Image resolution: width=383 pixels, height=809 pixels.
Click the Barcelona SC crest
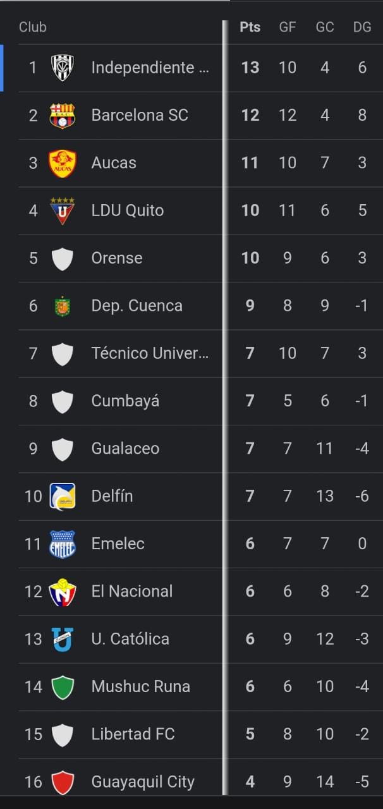(x=62, y=115)
